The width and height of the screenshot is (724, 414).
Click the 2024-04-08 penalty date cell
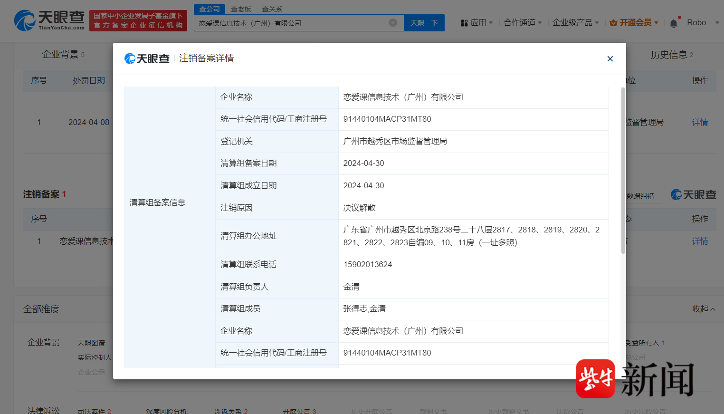[89, 122]
